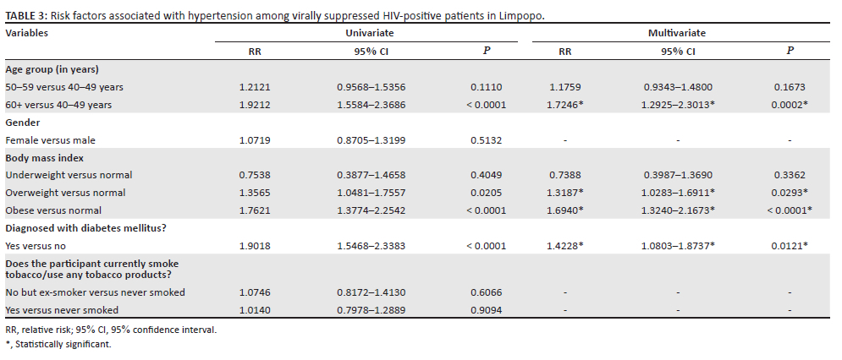Select the "Yes versus no" row label

click(x=35, y=246)
